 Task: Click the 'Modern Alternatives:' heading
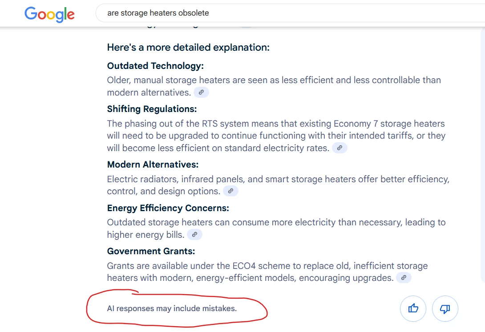click(x=153, y=164)
